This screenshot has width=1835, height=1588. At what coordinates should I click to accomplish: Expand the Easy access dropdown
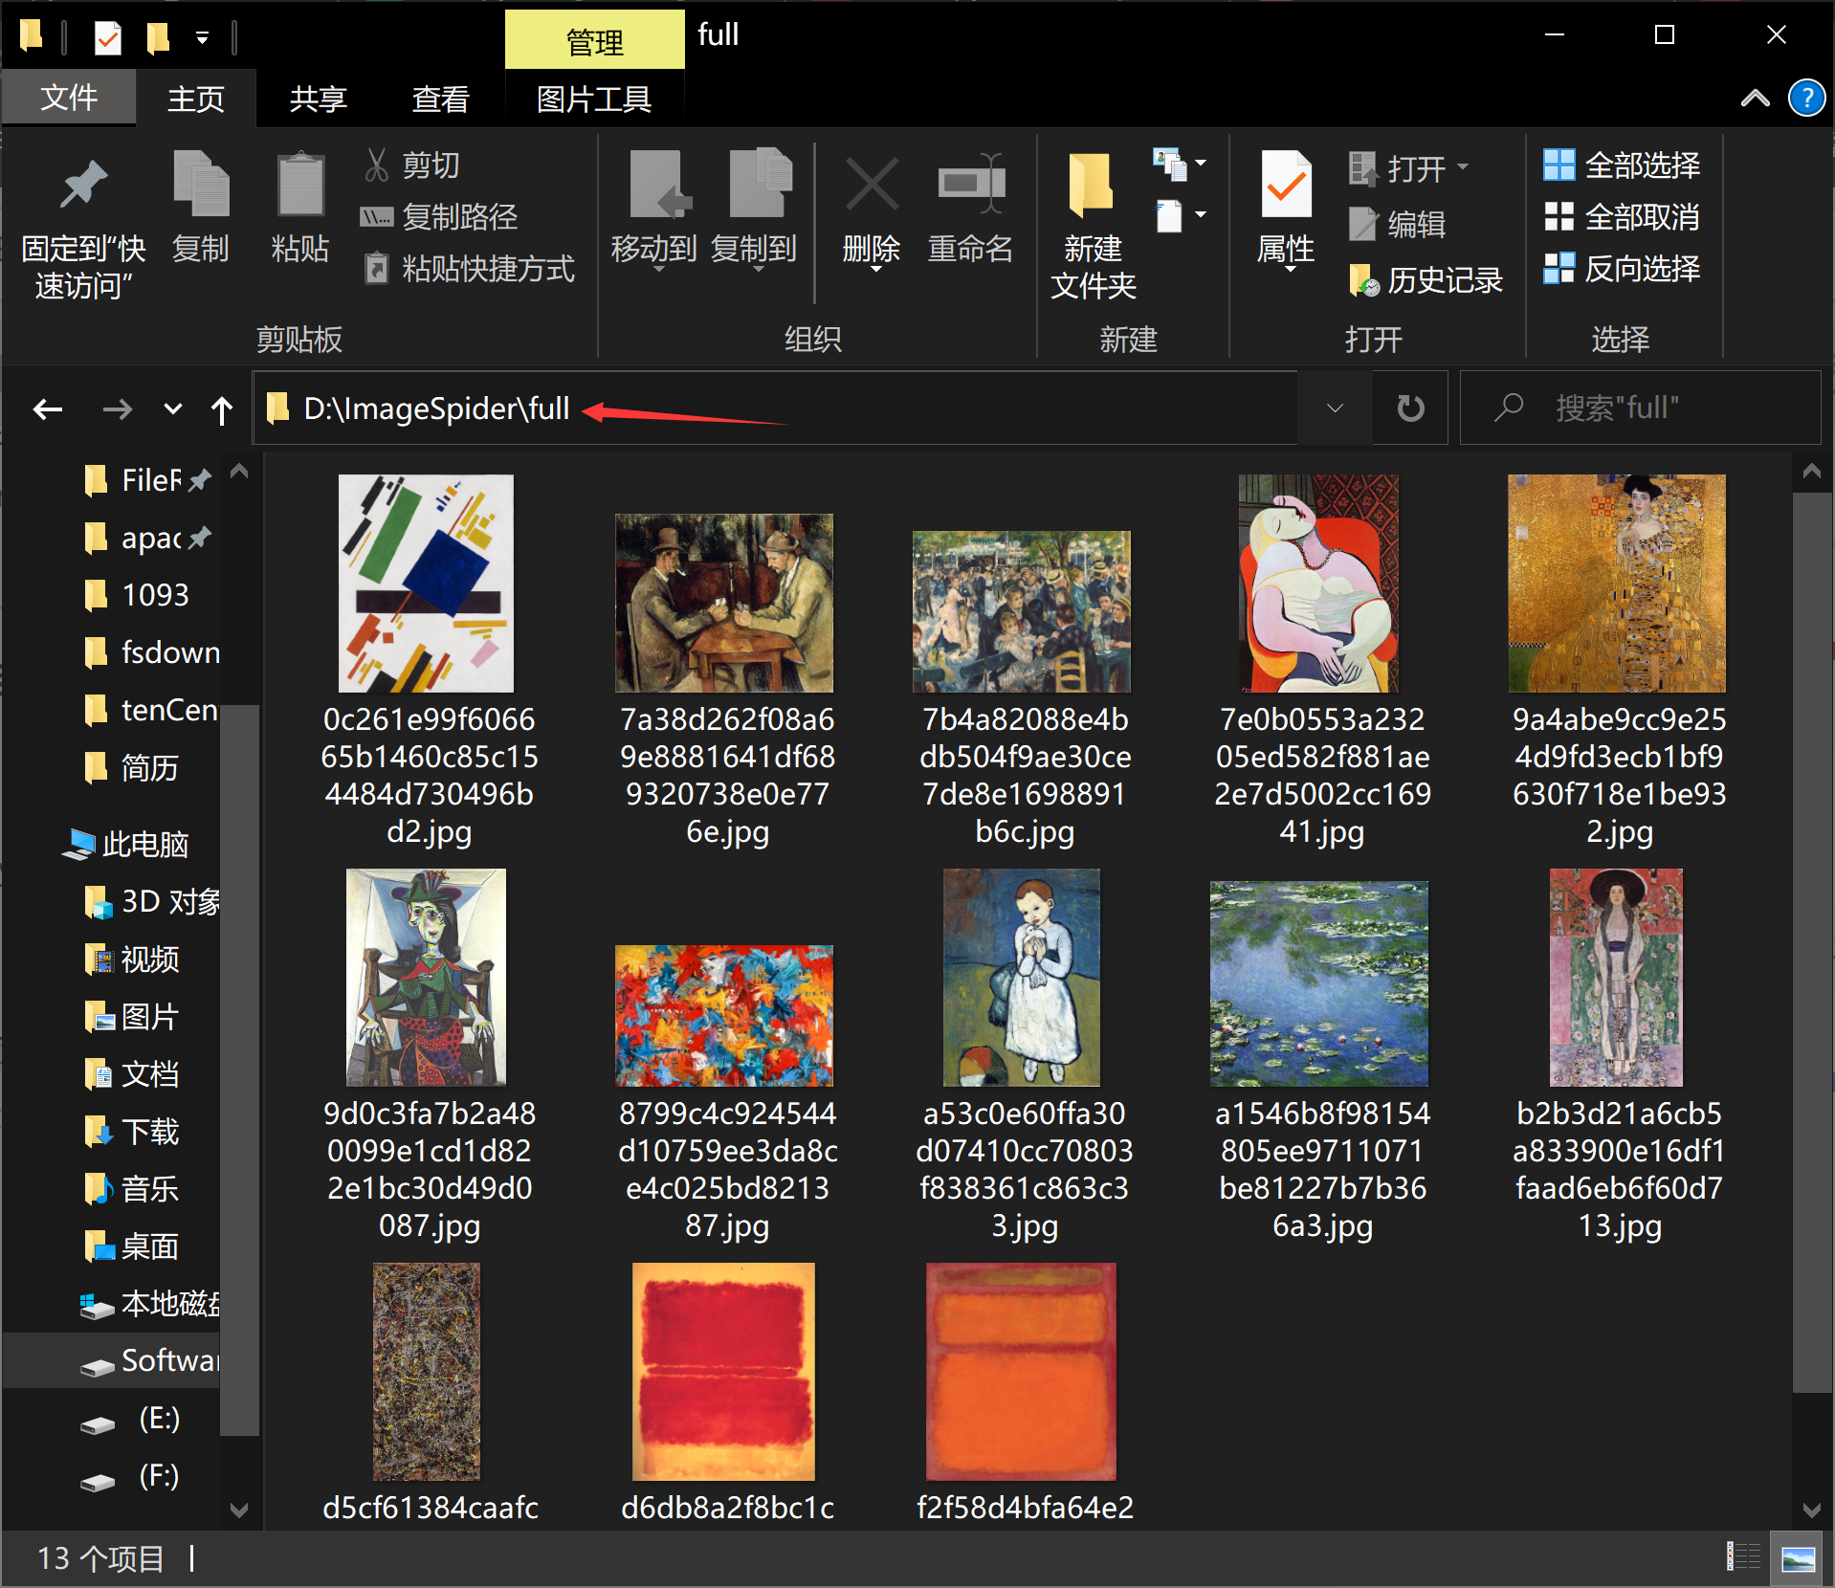(1181, 216)
